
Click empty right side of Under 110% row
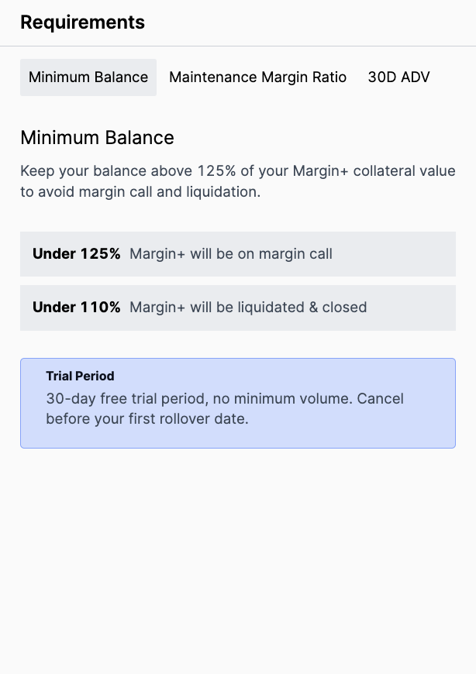[412, 308]
